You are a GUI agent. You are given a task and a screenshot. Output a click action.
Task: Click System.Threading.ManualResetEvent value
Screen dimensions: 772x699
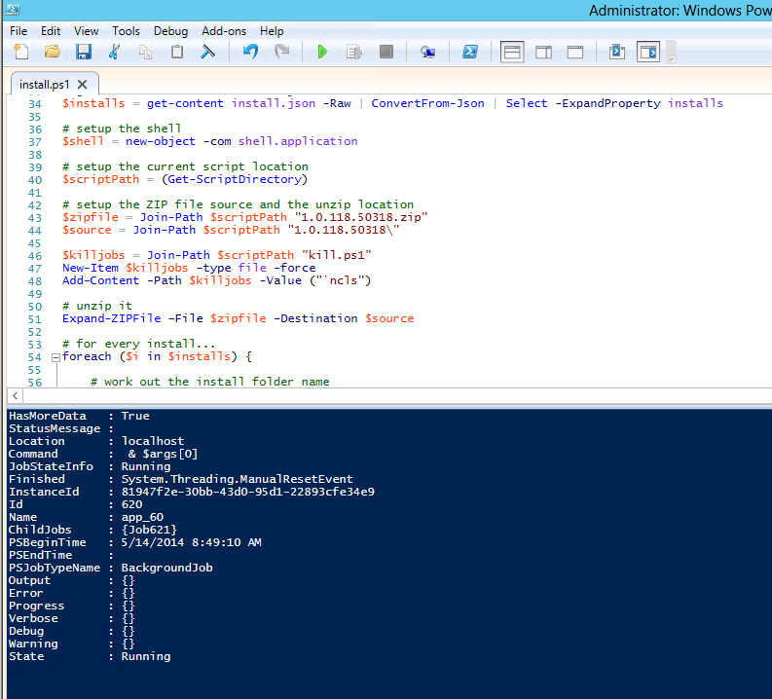[238, 479]
